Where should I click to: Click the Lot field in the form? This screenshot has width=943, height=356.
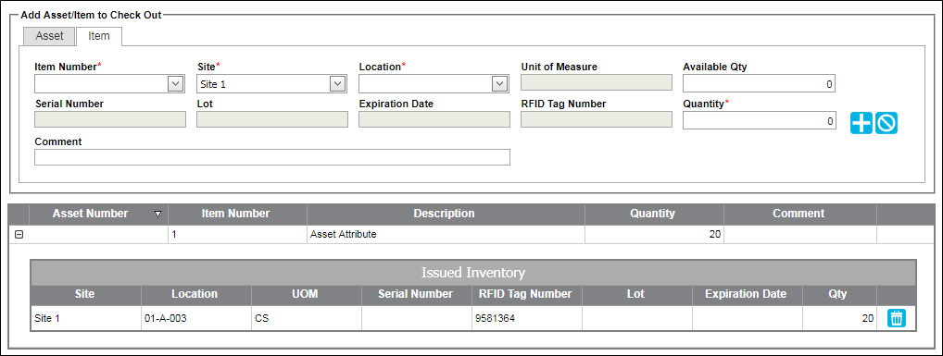coord(271,119)
